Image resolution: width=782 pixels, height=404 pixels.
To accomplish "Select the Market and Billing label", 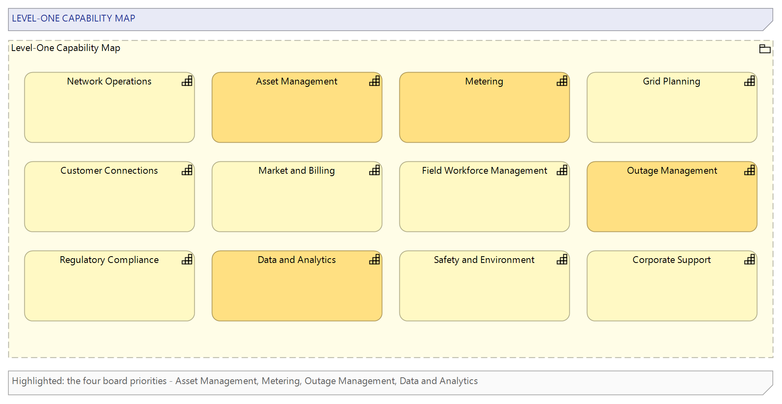I will 296,171.
